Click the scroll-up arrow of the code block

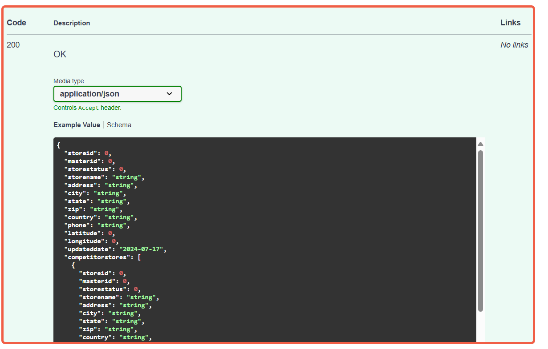480,144
